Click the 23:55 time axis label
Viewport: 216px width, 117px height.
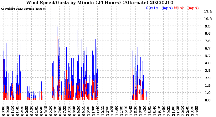(197, 111)
